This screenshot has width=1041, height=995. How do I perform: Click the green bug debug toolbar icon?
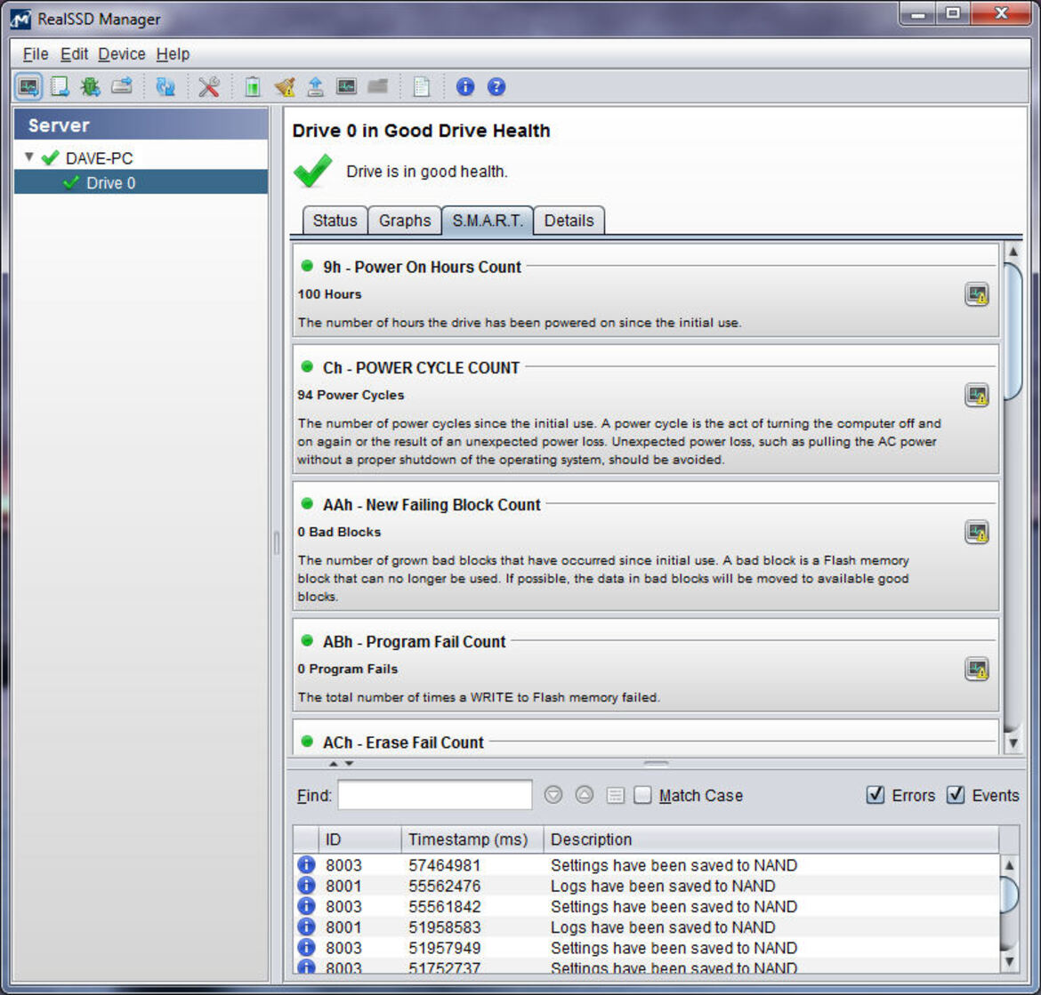[90, 87]
